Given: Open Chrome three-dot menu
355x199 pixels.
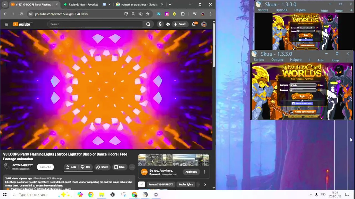Looking at the screenshot, I should pos(211,14).
